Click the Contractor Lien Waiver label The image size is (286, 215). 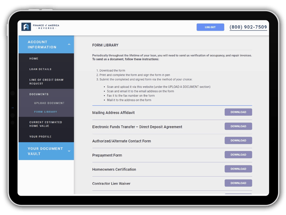click(x=111, y=184)
